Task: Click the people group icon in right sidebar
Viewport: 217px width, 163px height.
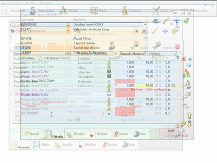Action: (187, 85)
